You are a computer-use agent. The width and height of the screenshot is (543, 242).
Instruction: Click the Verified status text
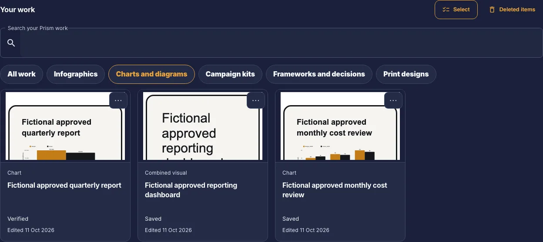click(x=18, y=219)
